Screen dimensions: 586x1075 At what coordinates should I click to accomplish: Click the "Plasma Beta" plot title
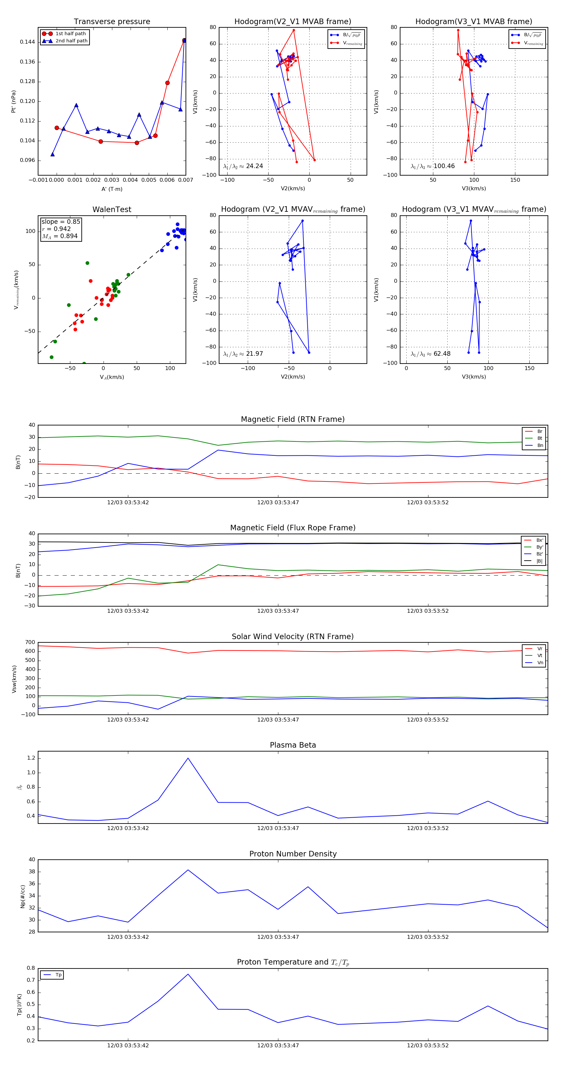pyautogui.click(x=293, y=745)
